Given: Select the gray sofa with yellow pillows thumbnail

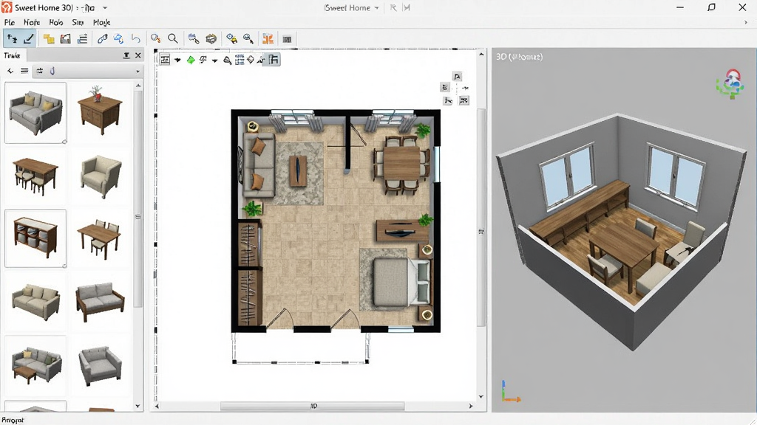Looking at the screenshot, I should 35,112.
